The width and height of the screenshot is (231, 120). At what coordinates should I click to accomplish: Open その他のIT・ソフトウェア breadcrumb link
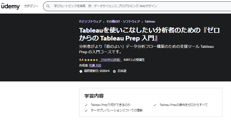[123, 22]
